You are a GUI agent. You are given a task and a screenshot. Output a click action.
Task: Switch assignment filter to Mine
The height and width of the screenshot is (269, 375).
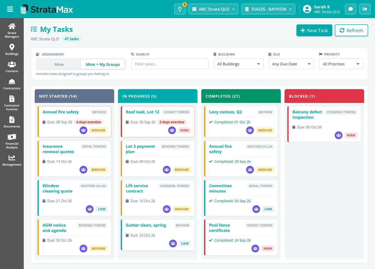pyautogui.click(x=59, y=64)
